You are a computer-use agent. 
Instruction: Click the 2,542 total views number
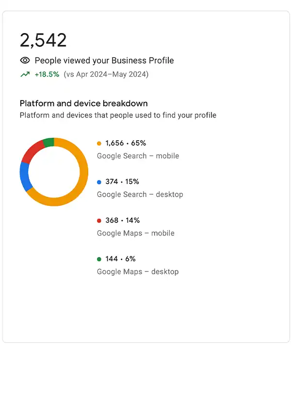pyautogui.click(x=43, y=40)
